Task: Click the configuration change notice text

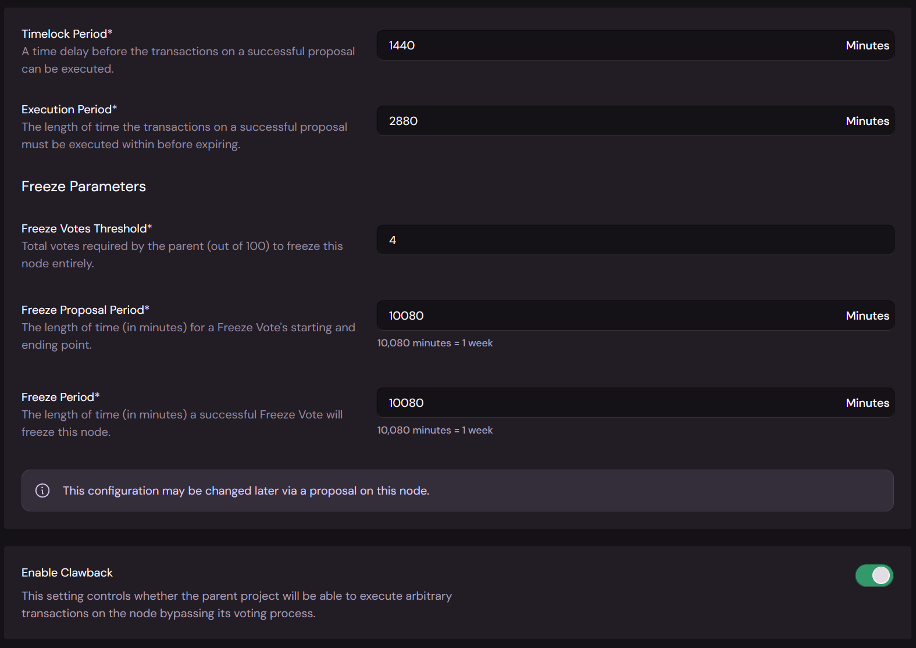Action: pyautogui.click(x=246, y=491)
